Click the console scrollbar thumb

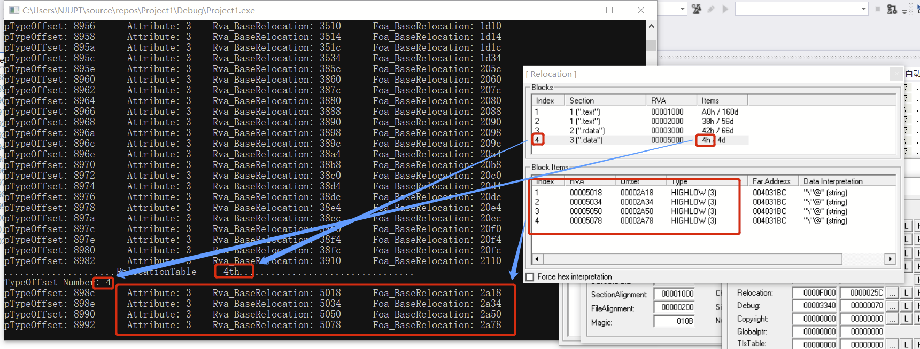[651, 45]
